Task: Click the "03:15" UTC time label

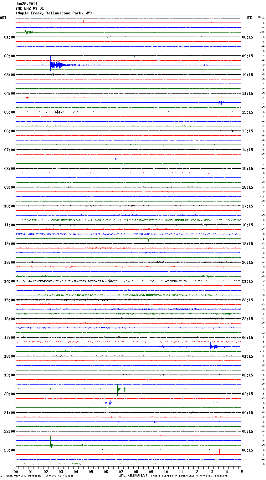Action: pyautogui.click(x=248, y=394)
